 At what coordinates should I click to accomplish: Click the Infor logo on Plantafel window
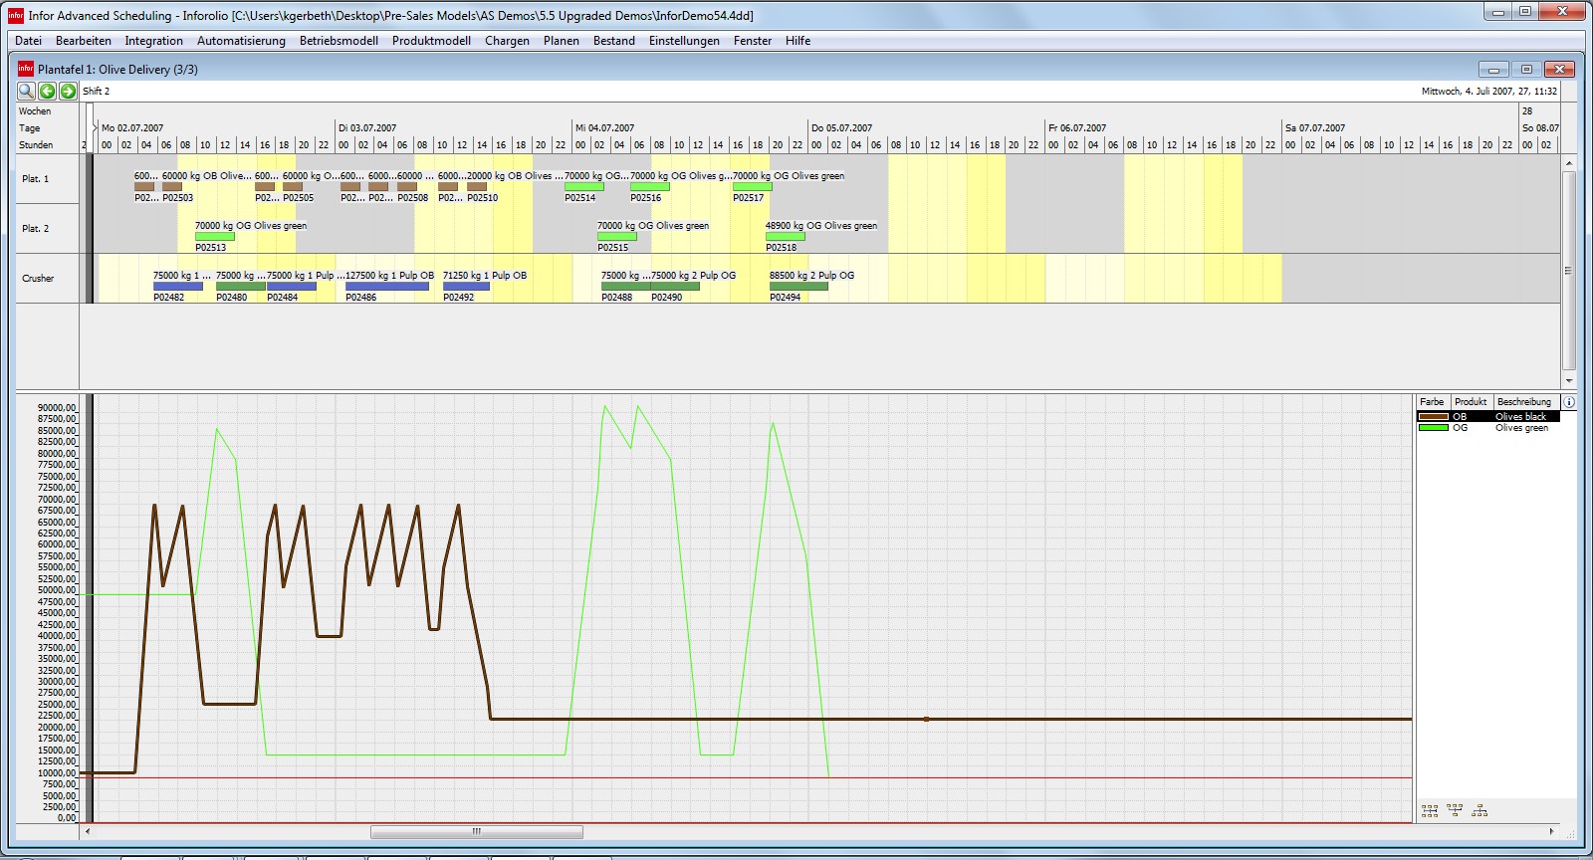point(26,69)
